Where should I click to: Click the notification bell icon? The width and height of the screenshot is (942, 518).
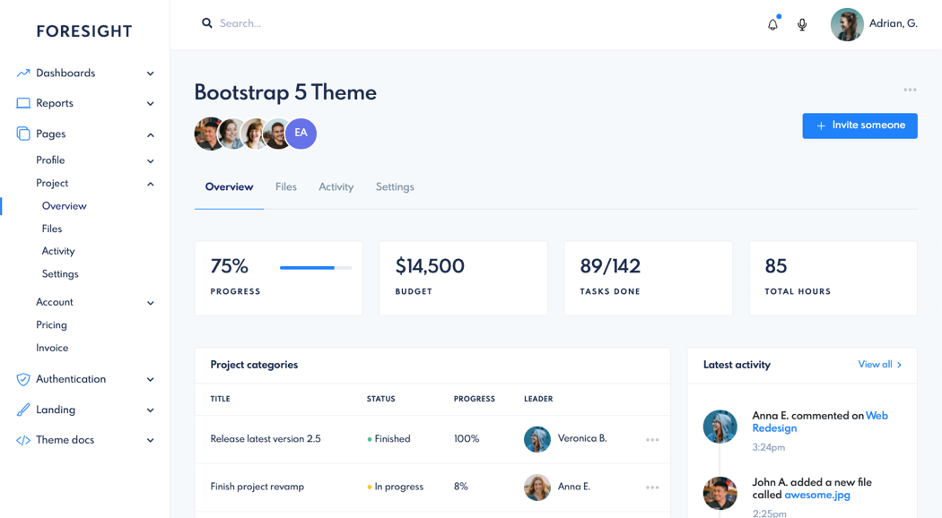pos(772,24)
